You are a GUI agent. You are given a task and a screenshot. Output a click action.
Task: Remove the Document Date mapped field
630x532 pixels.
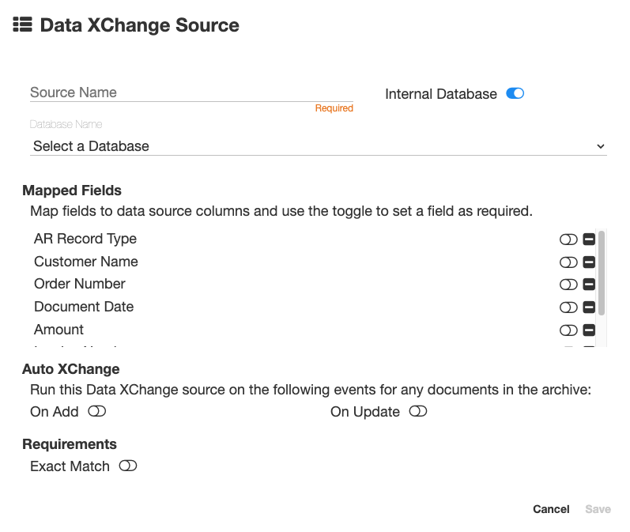pos(589,308)
